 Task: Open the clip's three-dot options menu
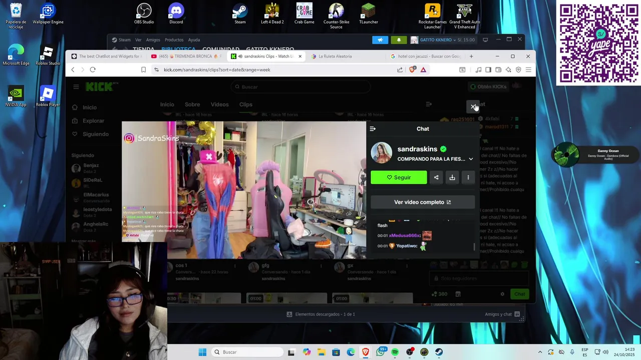[x=468, y=177]
